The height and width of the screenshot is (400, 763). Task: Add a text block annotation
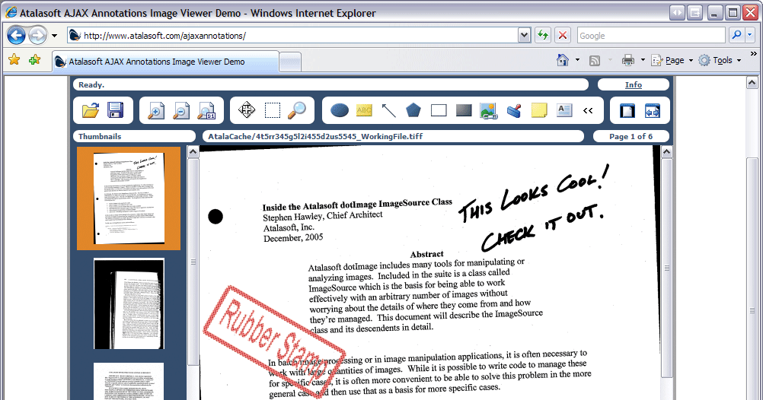coord(564,110)
